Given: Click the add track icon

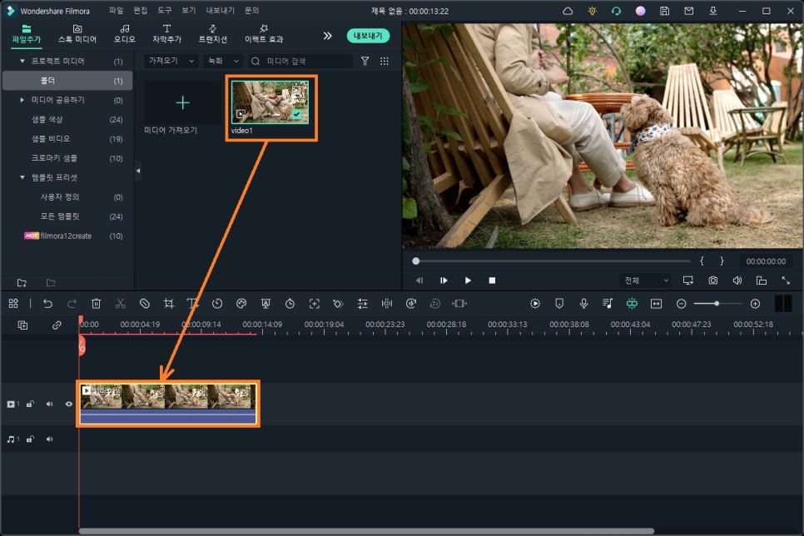Looking at the screenshot, I should coord(22,325).
